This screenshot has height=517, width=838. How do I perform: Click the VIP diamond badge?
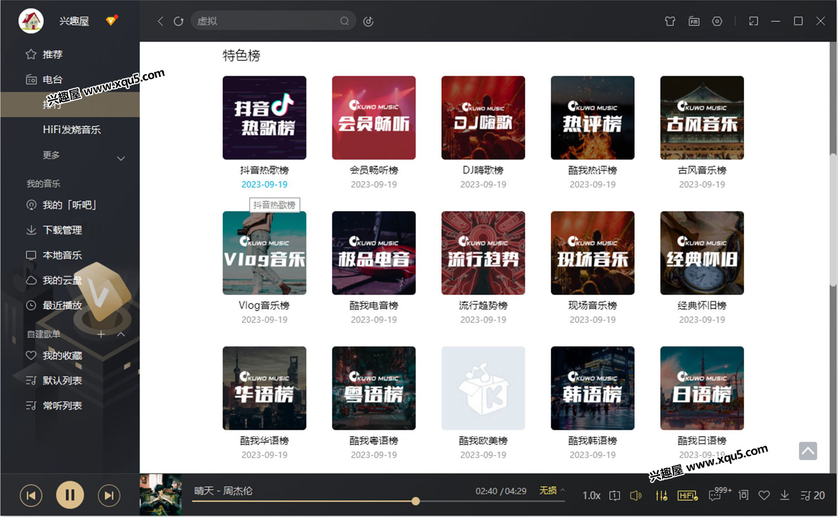pyautogui.click(x=111, y=21)
